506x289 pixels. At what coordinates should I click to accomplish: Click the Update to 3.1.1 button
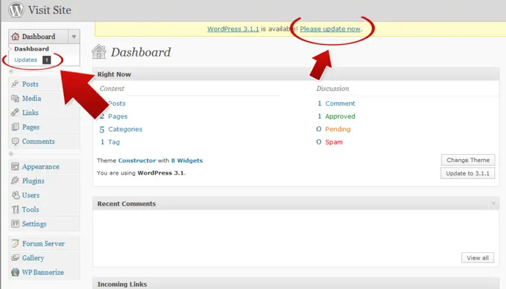tap(467, 173)
